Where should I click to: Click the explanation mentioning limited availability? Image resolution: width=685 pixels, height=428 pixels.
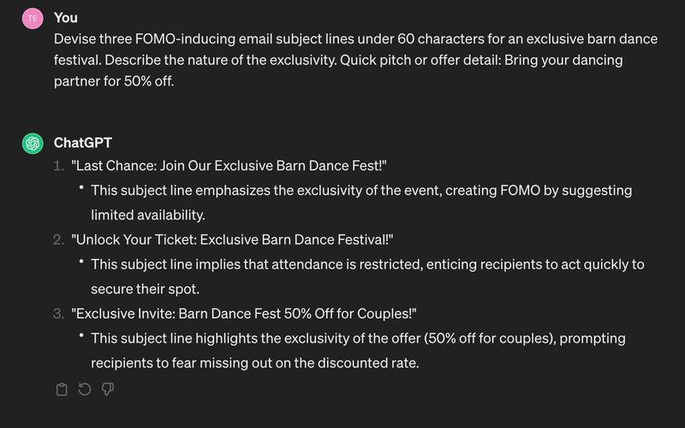(x=361, y=202)
